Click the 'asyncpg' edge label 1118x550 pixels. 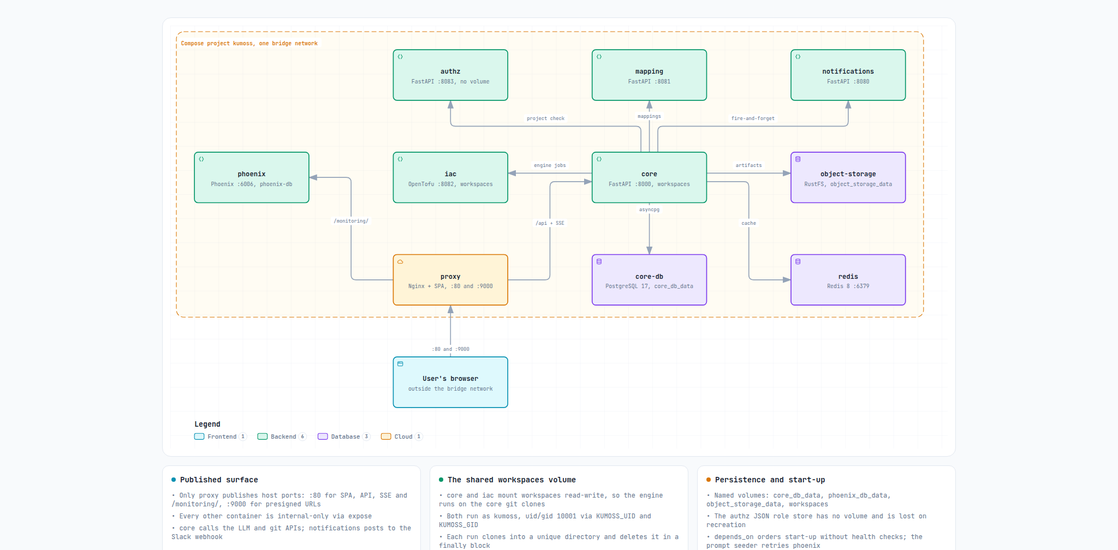(649, 210)
